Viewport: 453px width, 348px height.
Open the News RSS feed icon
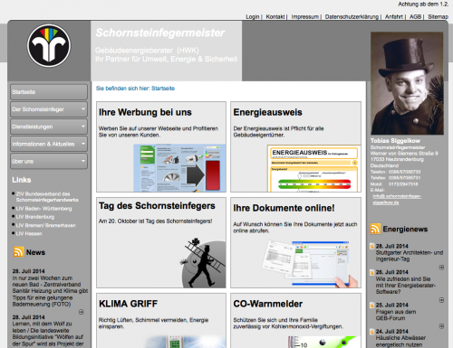tap(18, 252)
